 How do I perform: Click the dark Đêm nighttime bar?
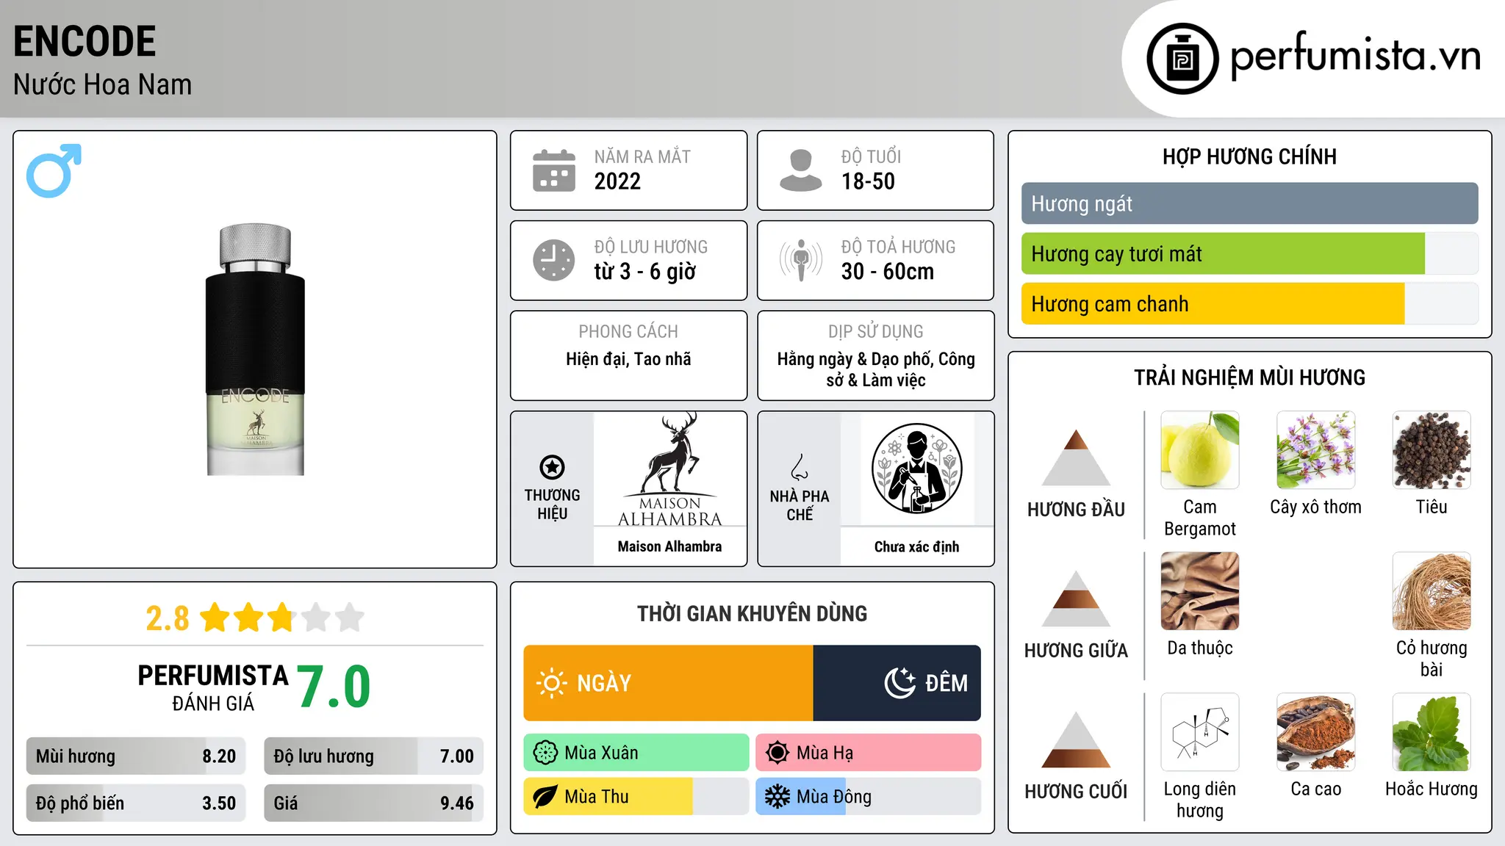[x=897, y=683]
